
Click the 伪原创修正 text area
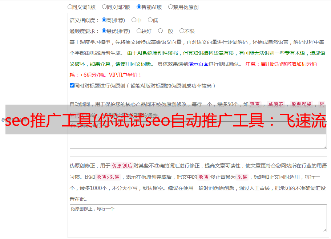(x=198, y=218)
